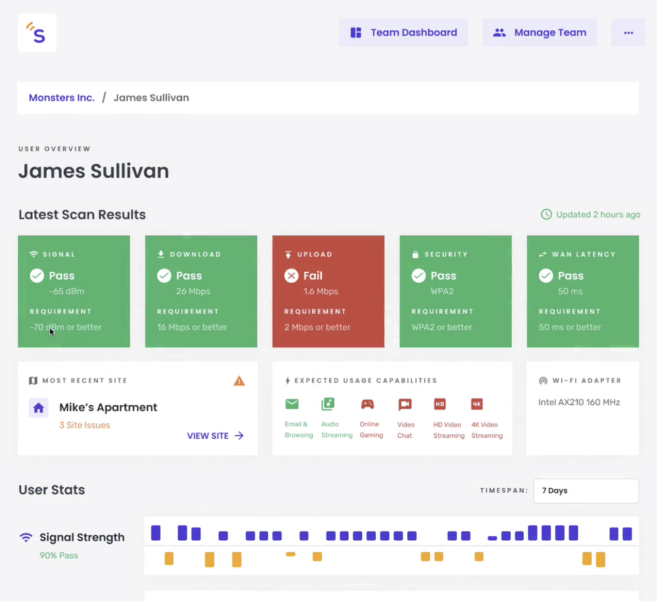Screen dimensions: 658x606
Task: Click the blue house icon beside Mike's Apartment
Action: [39, 408]
